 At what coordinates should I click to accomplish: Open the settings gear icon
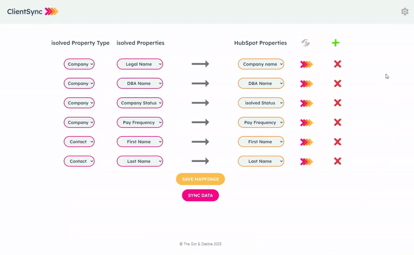pyautogui.click(x=405, y=11)
